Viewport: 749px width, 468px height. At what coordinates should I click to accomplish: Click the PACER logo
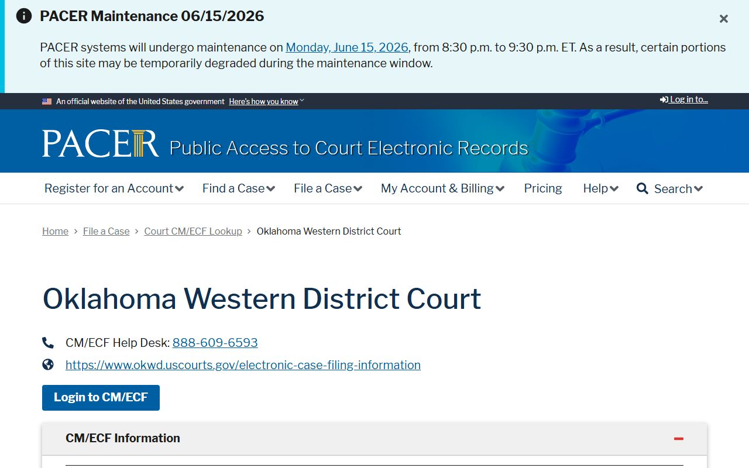coord(100,143)
